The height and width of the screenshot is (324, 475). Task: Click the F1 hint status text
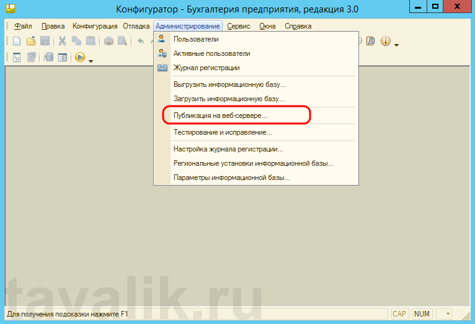click(x=68, y=314)
